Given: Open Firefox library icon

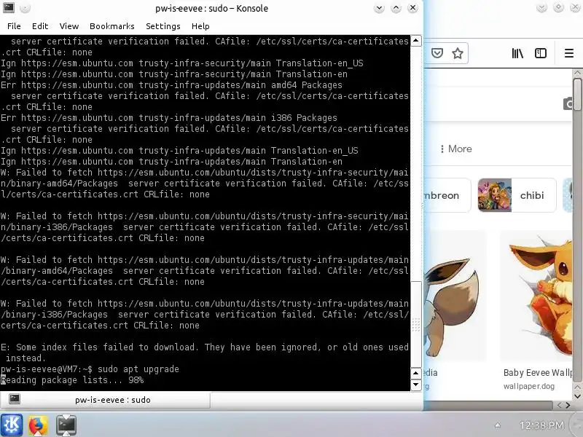Looking at the screenshot, I should [517, 53].
